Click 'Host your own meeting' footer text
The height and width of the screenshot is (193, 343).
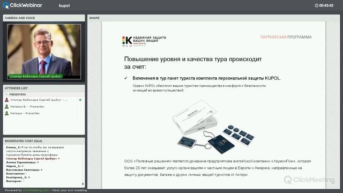[70, 190]
